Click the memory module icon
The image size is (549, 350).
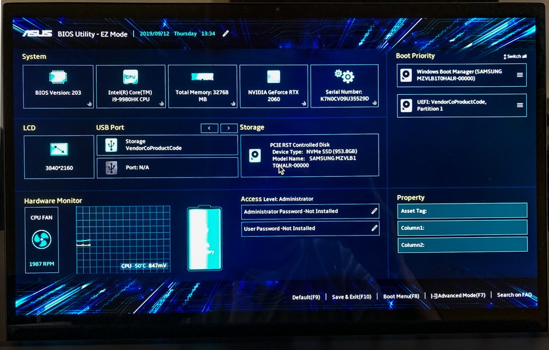pos(202,77)
